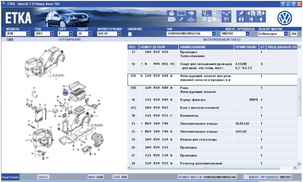Click the GKB FDF field

(x=120, y=177)
